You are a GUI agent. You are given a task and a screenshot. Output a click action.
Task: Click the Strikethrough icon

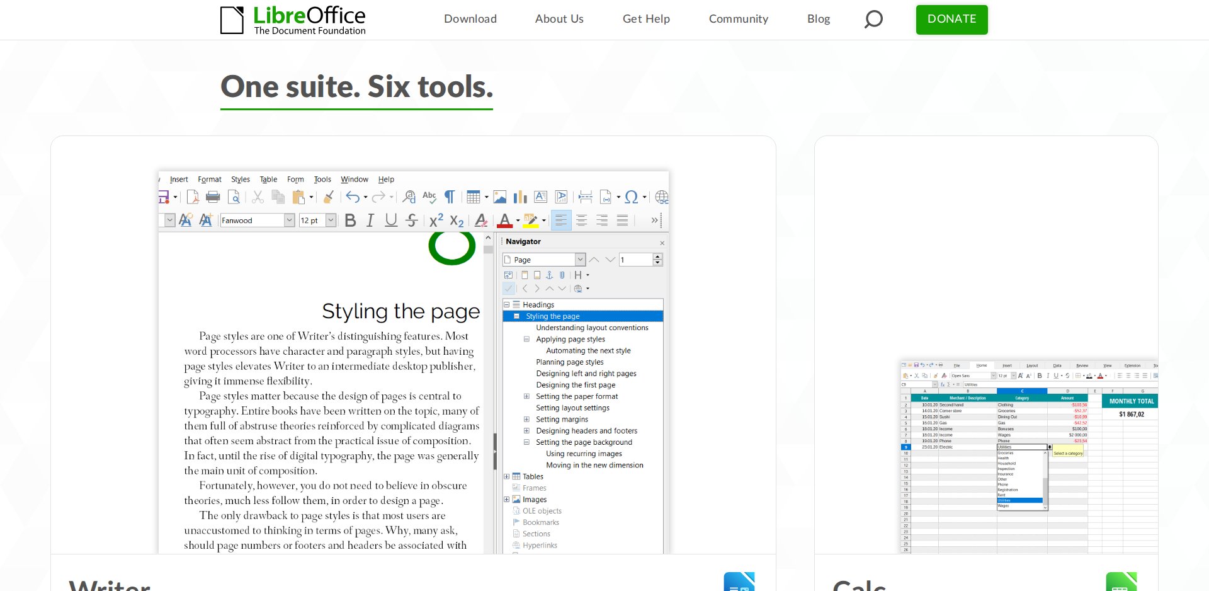pos(412,220)
